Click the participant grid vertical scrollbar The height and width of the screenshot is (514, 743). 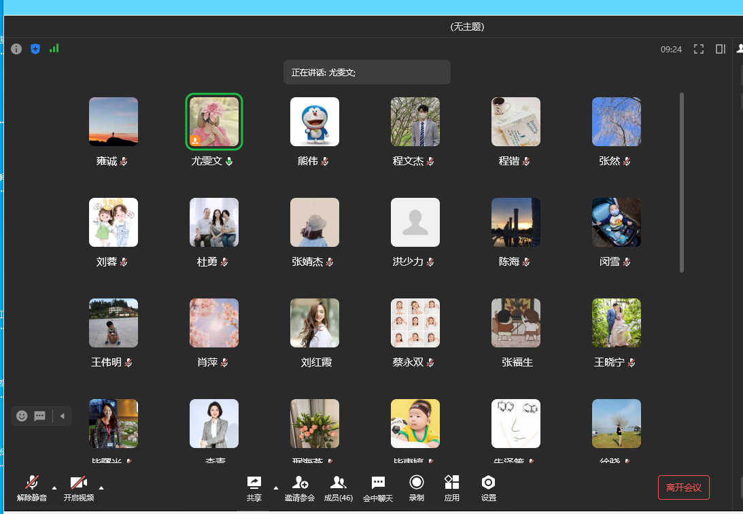[x=682, y=182]
